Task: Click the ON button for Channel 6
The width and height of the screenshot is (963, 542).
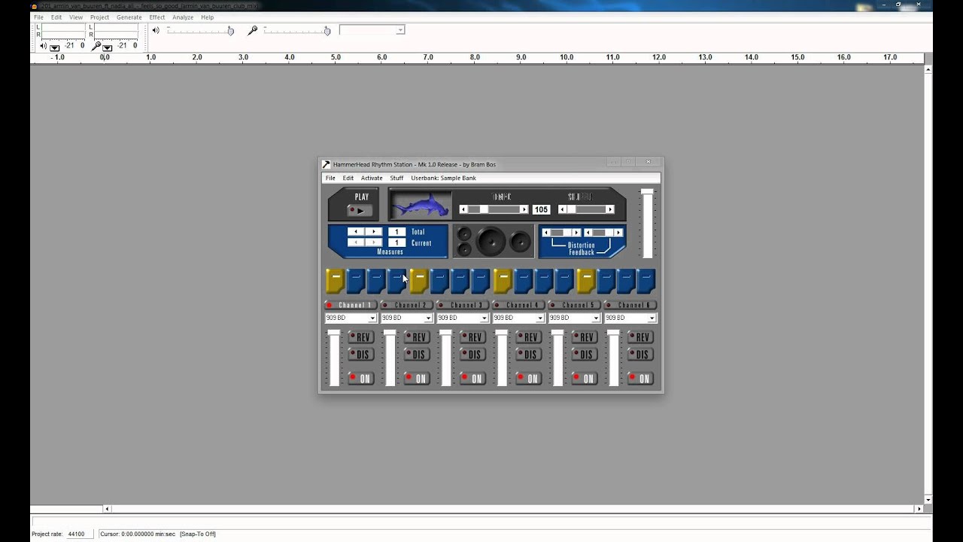Action: pos(641,378)
